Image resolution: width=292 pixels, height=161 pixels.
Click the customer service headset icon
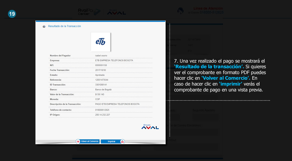tap(180, 11)
